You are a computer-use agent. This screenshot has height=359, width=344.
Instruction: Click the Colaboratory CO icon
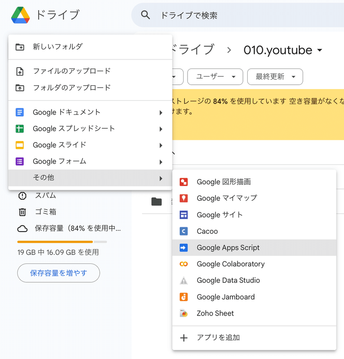[184, 264]
